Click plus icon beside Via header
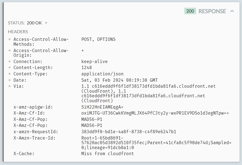 point(10,86)
